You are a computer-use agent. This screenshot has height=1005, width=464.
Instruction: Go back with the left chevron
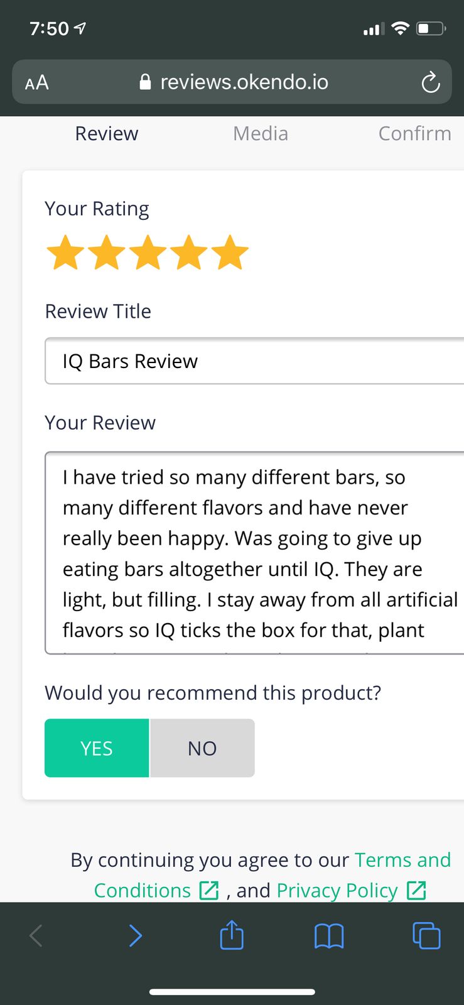(x=36, y=935)
